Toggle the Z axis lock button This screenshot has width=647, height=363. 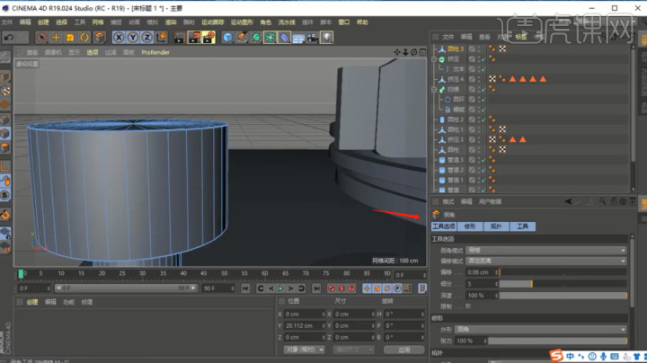click(x=147, y=37)
